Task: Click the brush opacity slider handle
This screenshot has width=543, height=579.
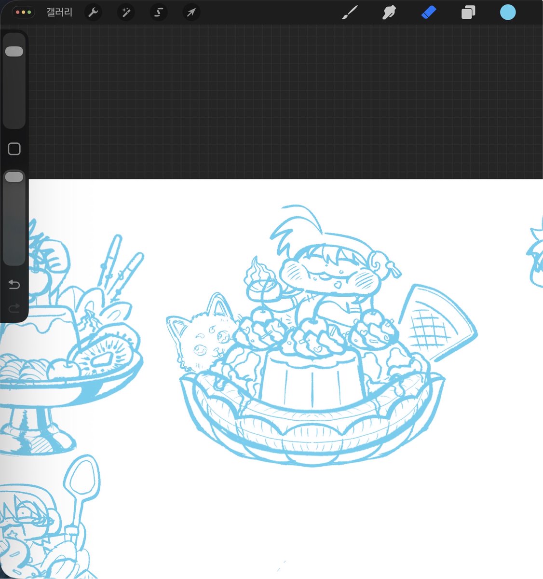Action: [x=14, y=178]
